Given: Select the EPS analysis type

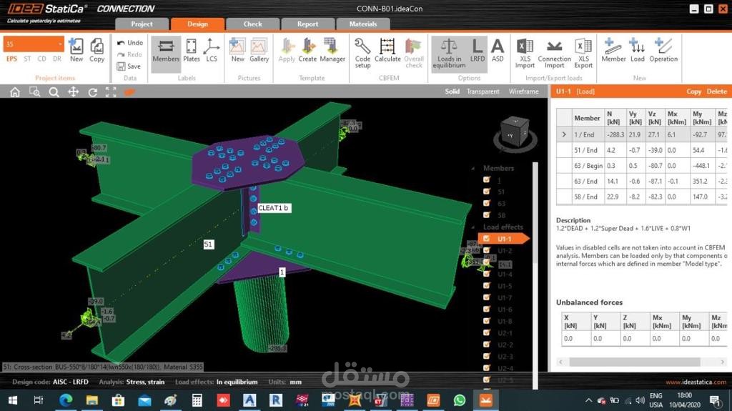Looking at the screenshot, I should point(11,59).
